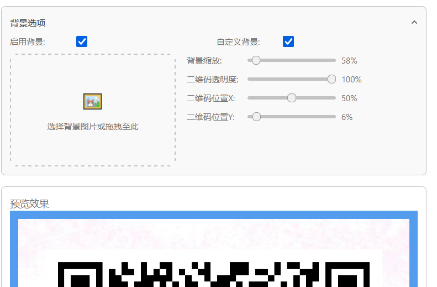This screenshot has height=287, width=437.
Task: Click the 预览效果 heading
Action: coord(29,204)
